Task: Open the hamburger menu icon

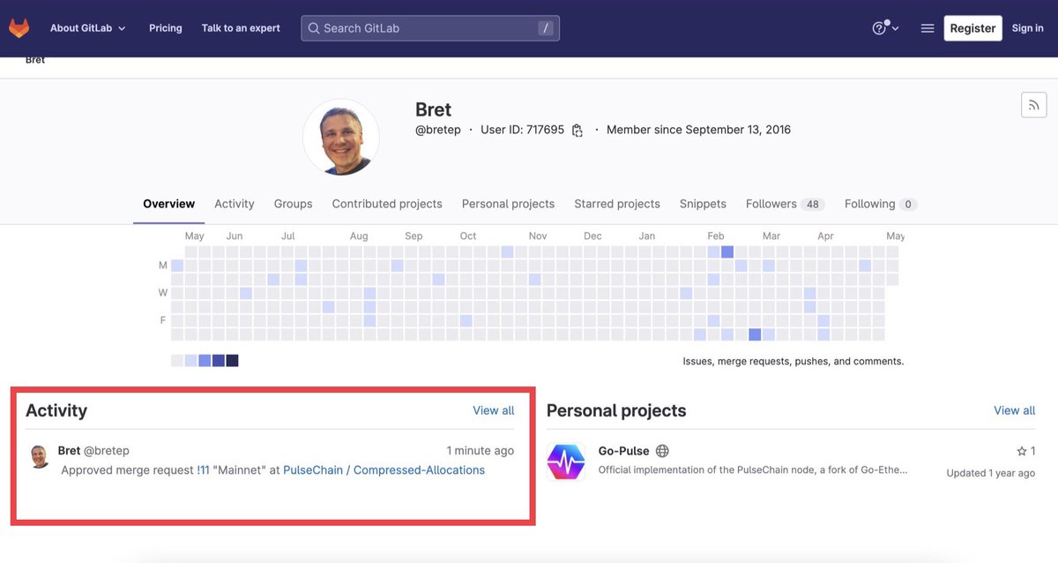Action: point(928,28)
